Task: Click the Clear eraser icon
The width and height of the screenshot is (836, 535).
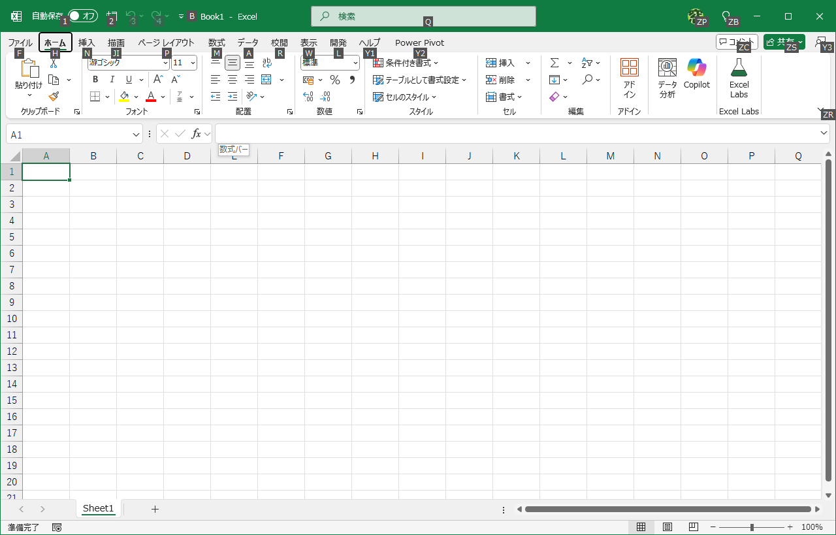Action: (555, 97)
